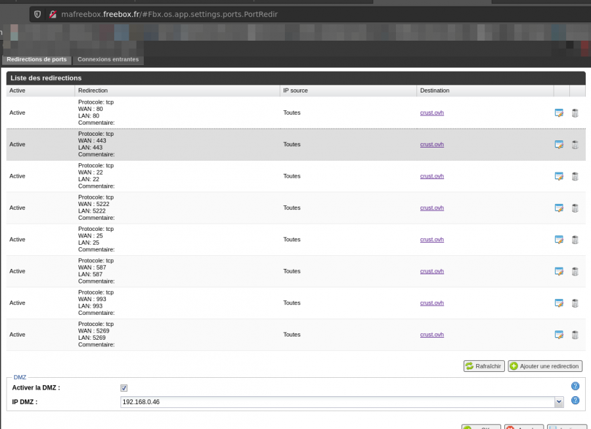Edit the port 80 redirection
The width and height of the screenshot is (591, 429).
pyautogui.click(x=559, y=113)
